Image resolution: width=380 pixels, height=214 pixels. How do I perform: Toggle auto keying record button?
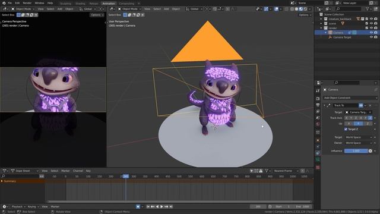pyautogui.click(x=138, y=206)
